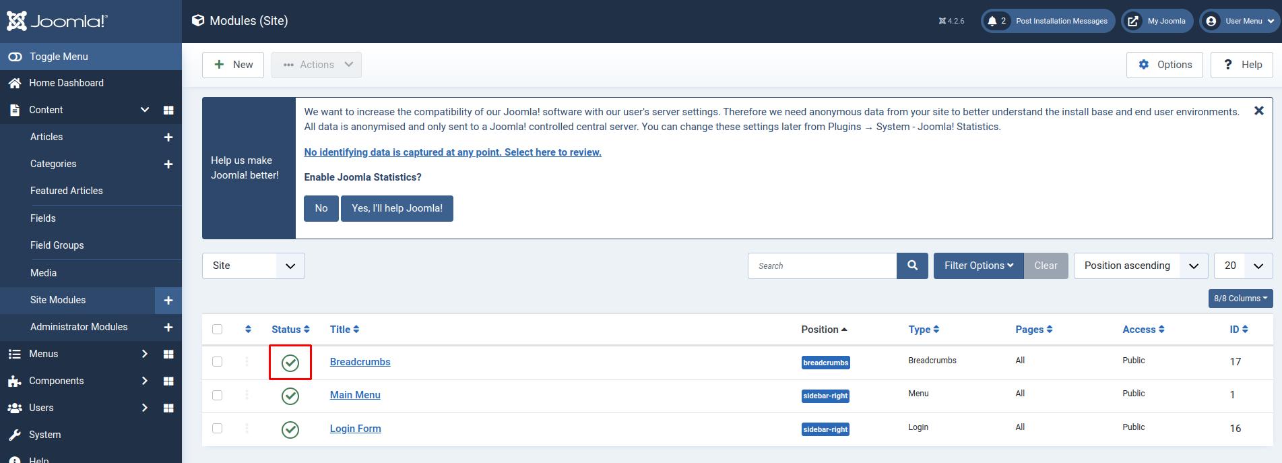Image resolution: width=1282 pixels, height=463 pixels.
Task: Open the 8/8 Columns dropdown
Action: pyautogui.click(x=1240, y=299)
